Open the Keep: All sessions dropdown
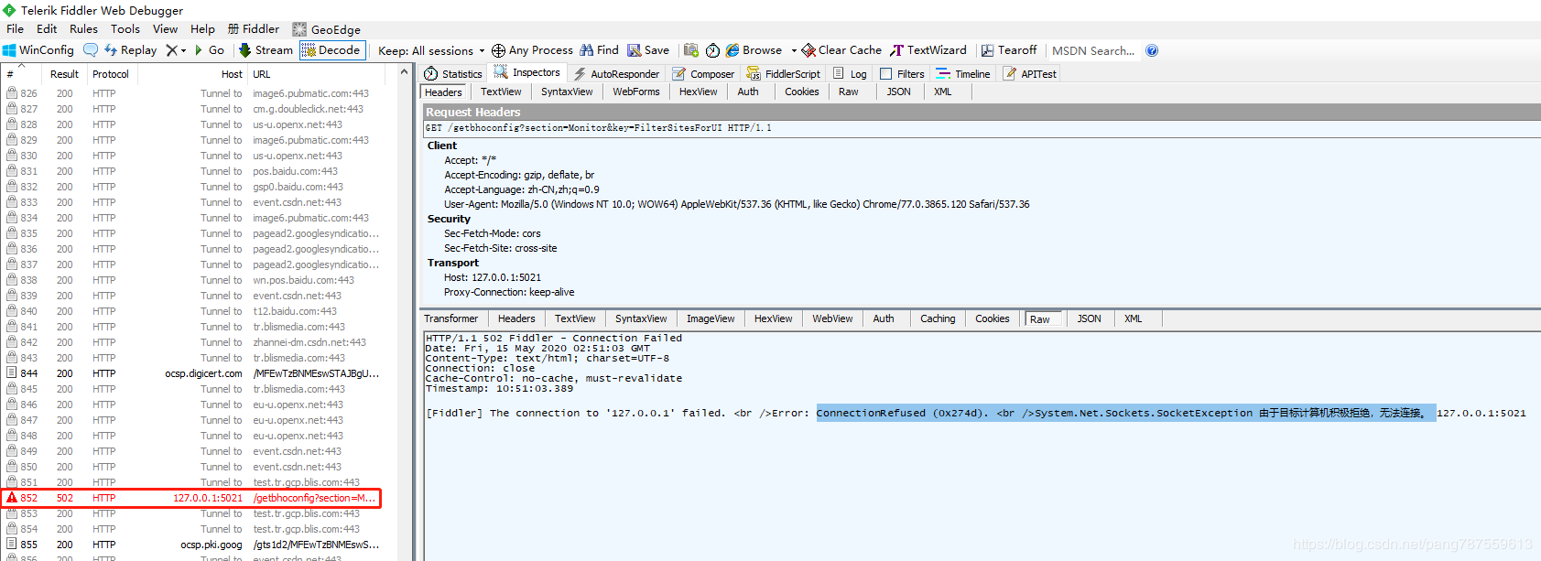Viewport: 1541px width, 561px height. point(431,50)
